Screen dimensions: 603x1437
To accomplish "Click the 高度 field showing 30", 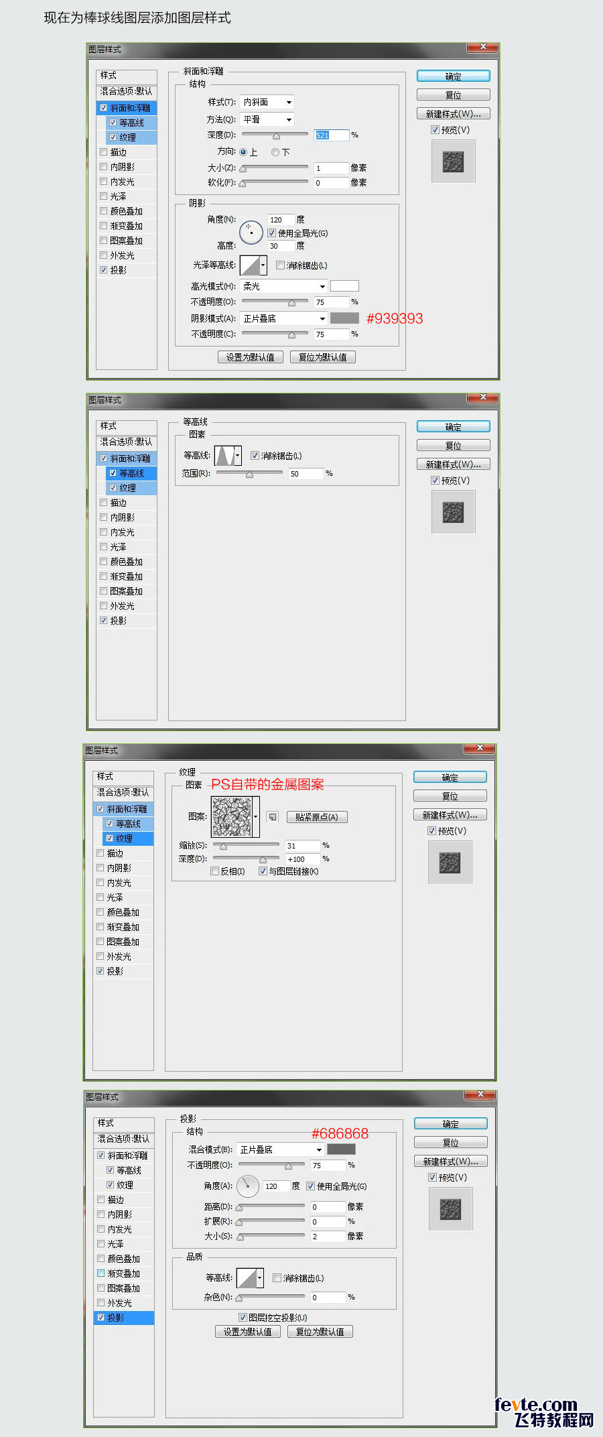I will 281,246.
